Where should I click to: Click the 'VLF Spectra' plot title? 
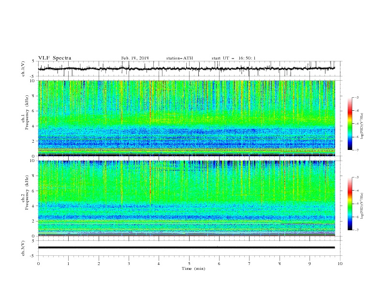[x=55, y=58]
